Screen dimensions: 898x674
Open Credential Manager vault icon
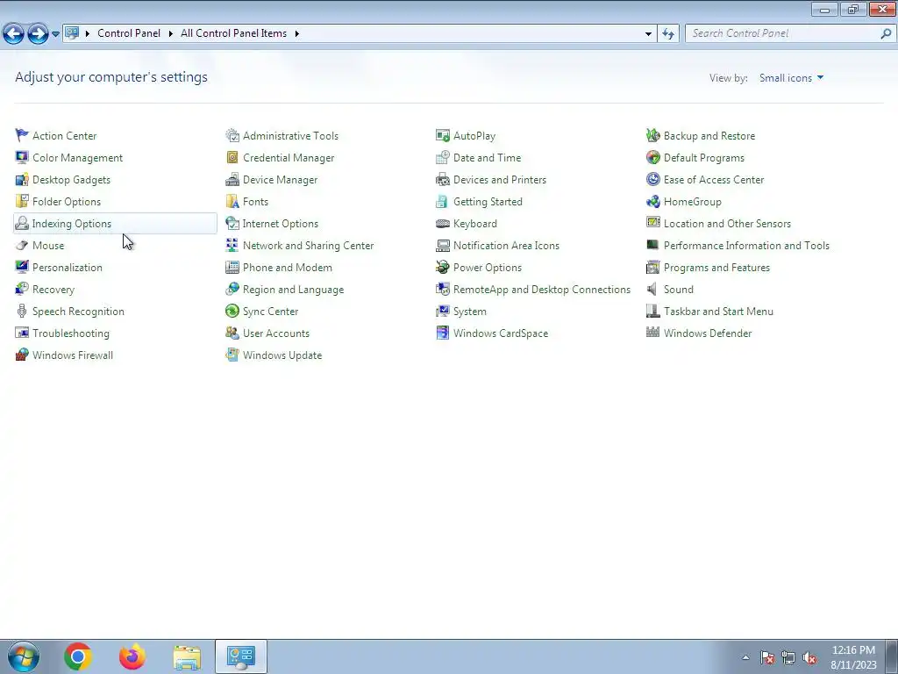point(232,157)
